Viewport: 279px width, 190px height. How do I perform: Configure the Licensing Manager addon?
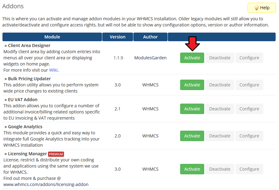(249, 169)
